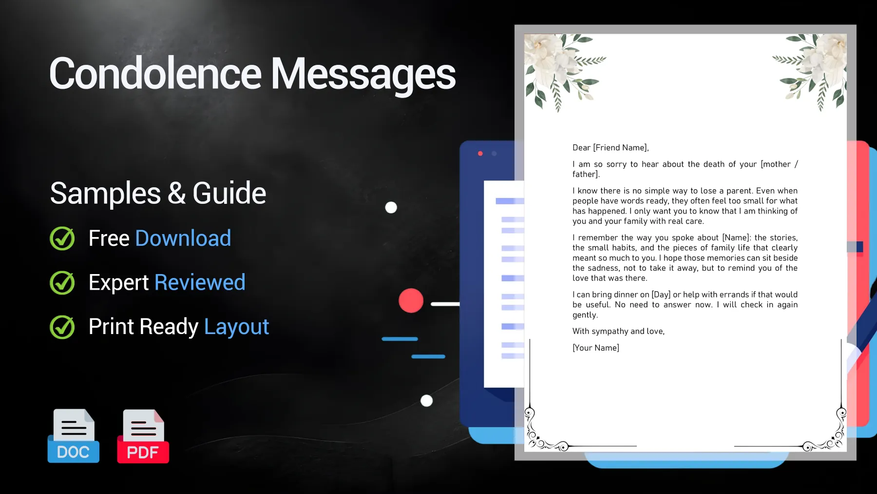Click paragraph starting "I am so sorry to hear"
The width and height of the screenshot is (877, 494).
(685, 169)
